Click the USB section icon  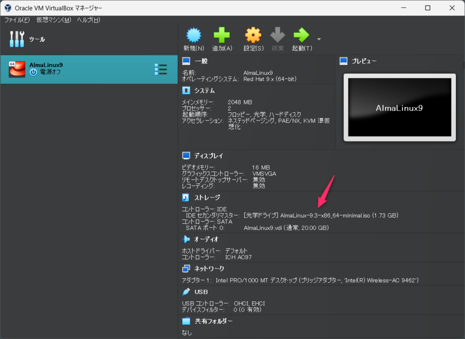186,292
